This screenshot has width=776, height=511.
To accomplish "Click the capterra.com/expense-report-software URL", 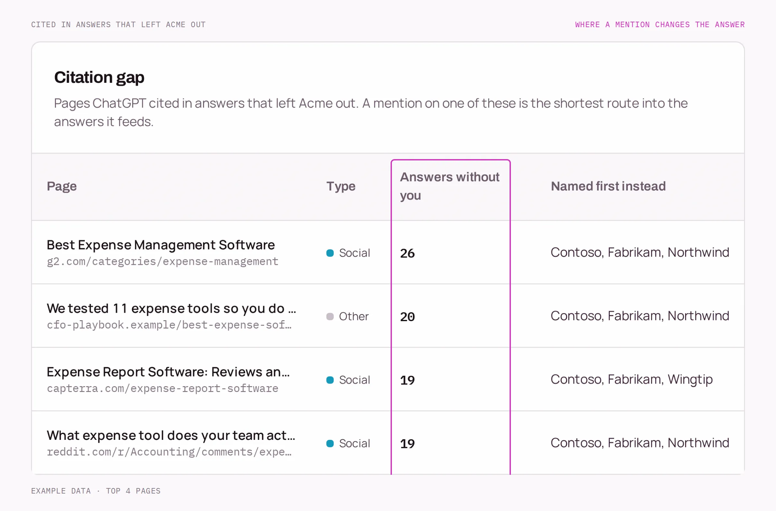I will [x=162, y=388].
